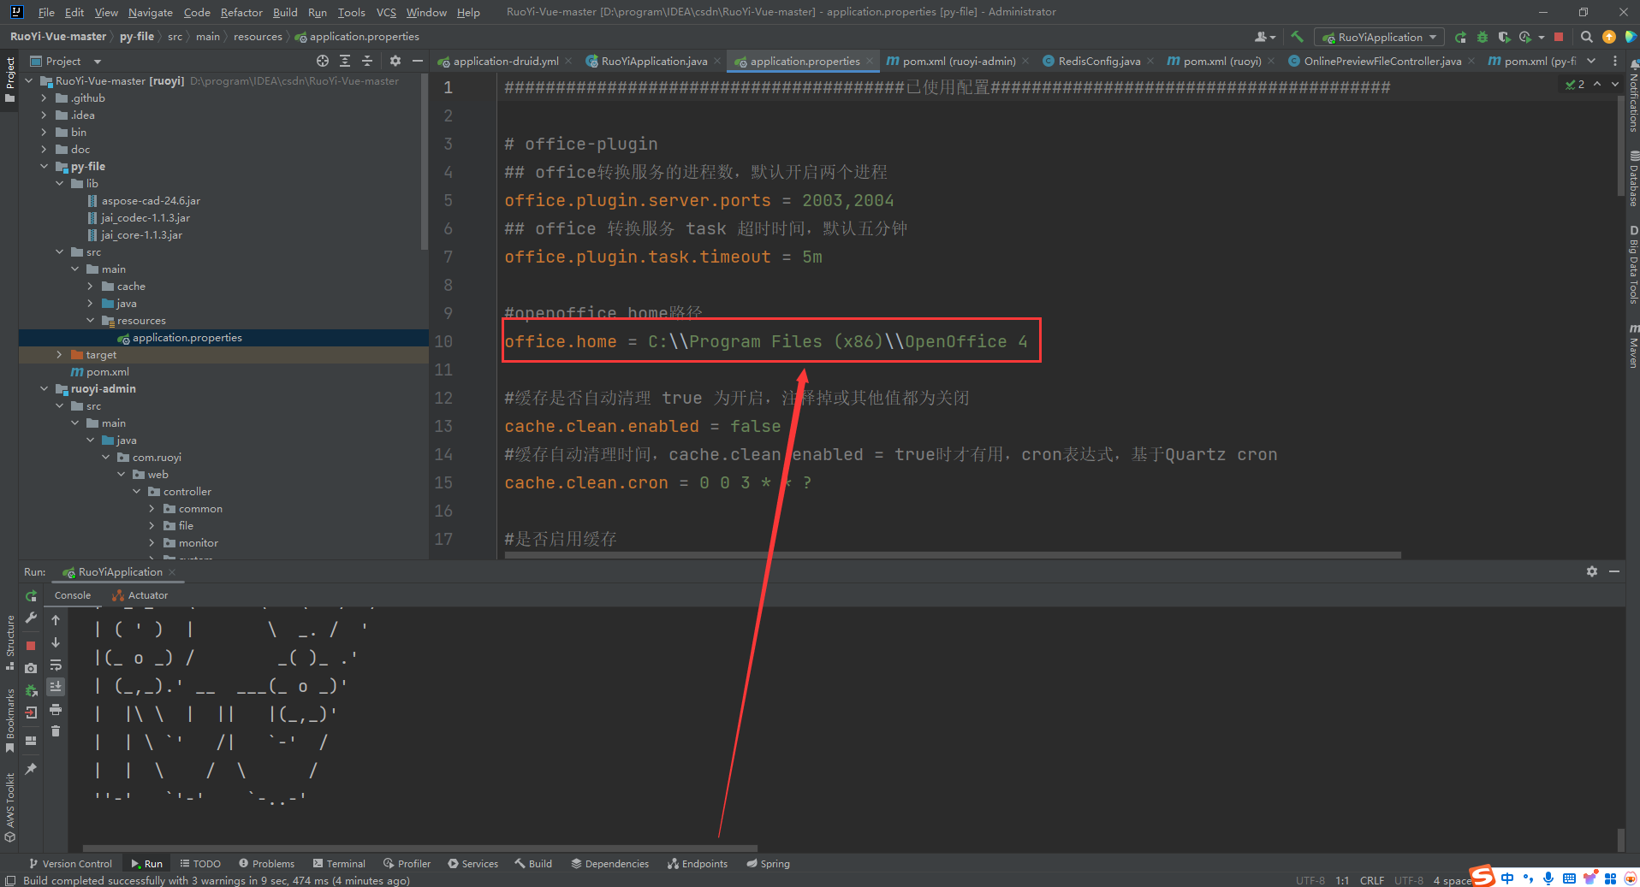Toggle soft-wrap in the console

pos(56,665)
